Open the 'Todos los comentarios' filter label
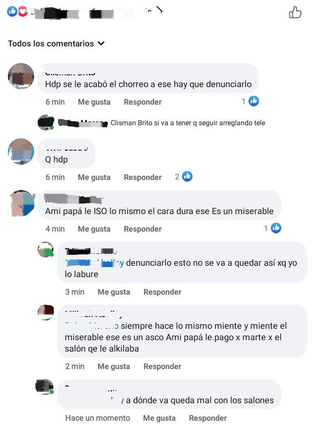The image size is (315, 433). [51, 44]
